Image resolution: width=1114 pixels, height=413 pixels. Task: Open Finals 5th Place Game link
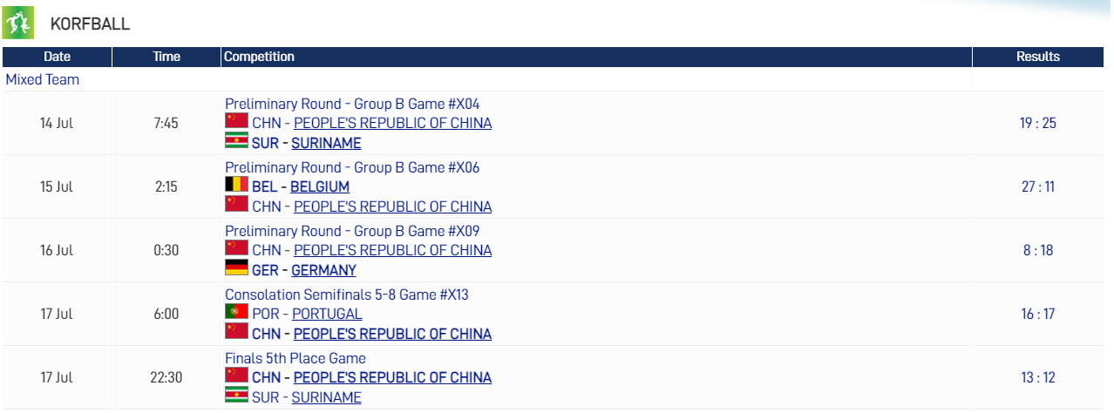click(295, 358)
